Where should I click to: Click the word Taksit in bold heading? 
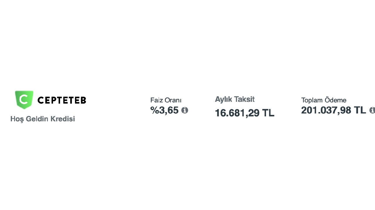pos(244,99)
